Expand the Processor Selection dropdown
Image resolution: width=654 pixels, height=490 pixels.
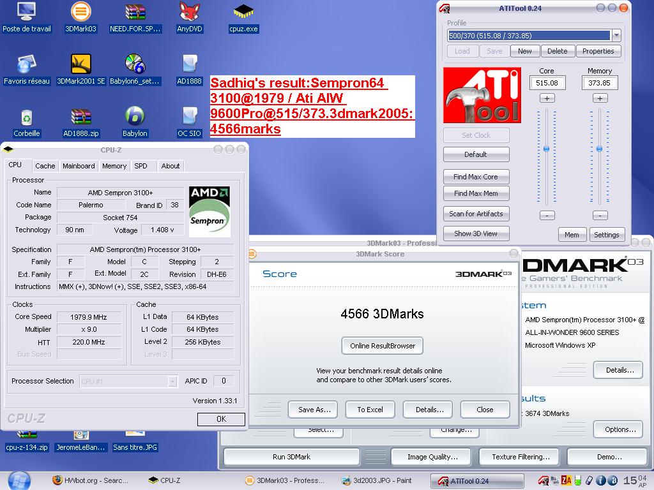point(172,382)
